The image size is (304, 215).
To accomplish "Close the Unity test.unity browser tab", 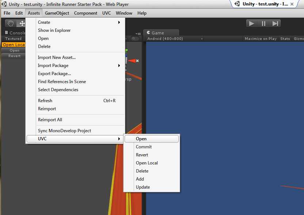I will tap(292, 4).
